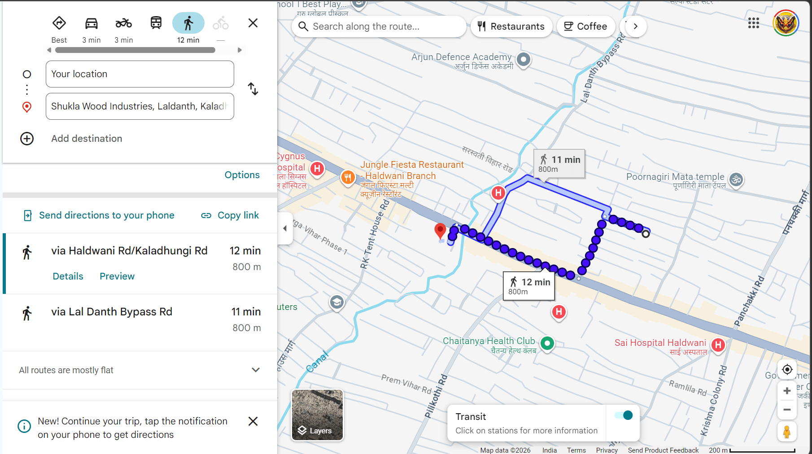Select the 12 min route label on map
Image resolution: width=812 pixels, height=454 pixels.
pos(529,286)
